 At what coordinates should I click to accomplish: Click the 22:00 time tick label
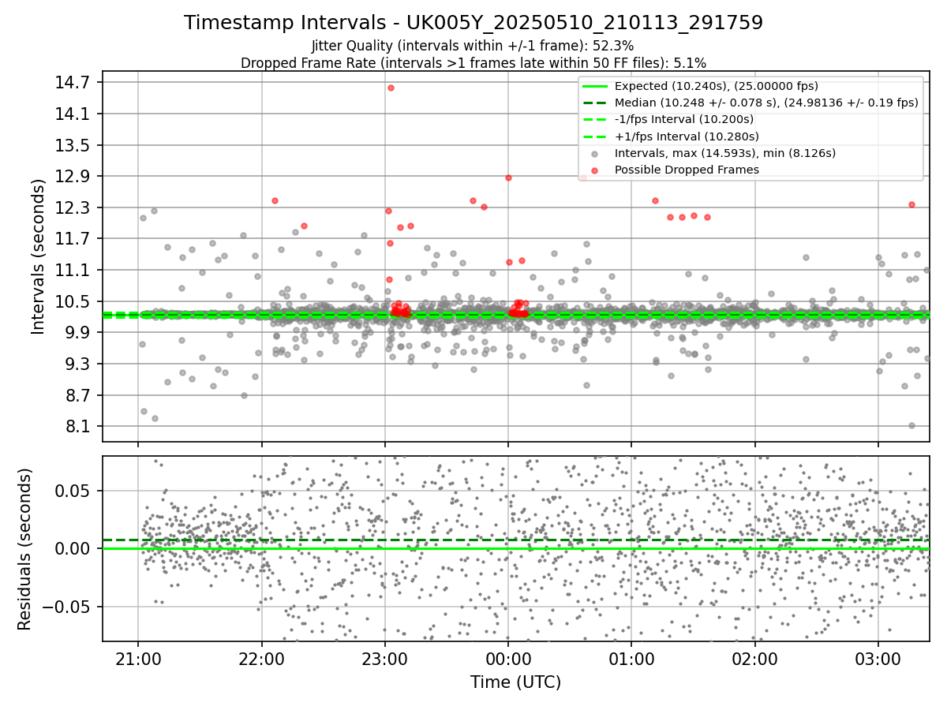click(x=261, y=658)
